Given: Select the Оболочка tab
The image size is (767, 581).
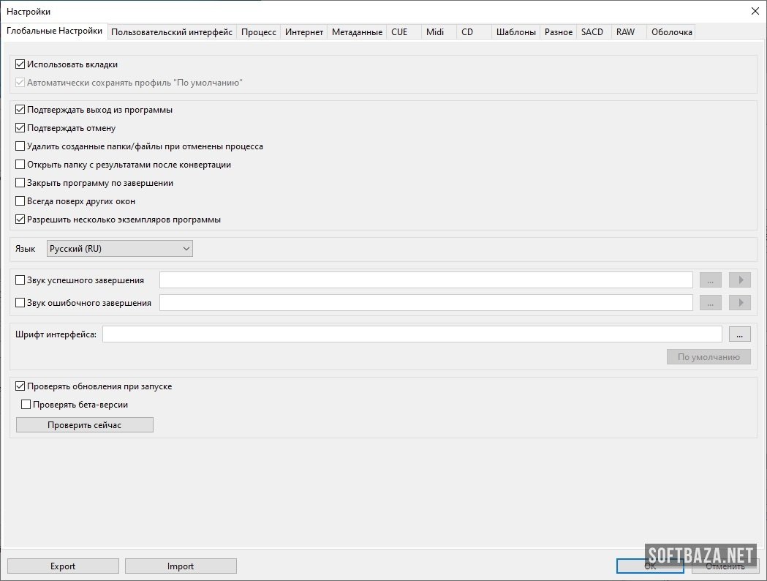Looking at the screenshot, I should 671,32.
